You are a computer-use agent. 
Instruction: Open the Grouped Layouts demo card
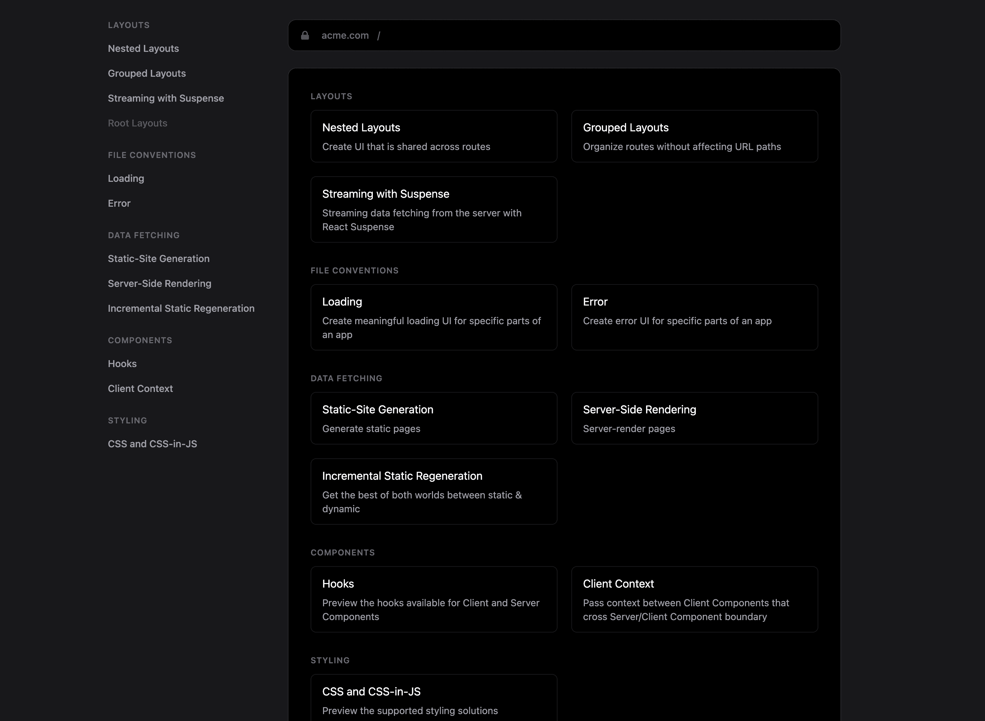(x=694, y=136)
